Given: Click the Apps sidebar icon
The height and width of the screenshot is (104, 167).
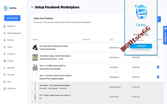Looking at the screenshot, I should 5,82.
